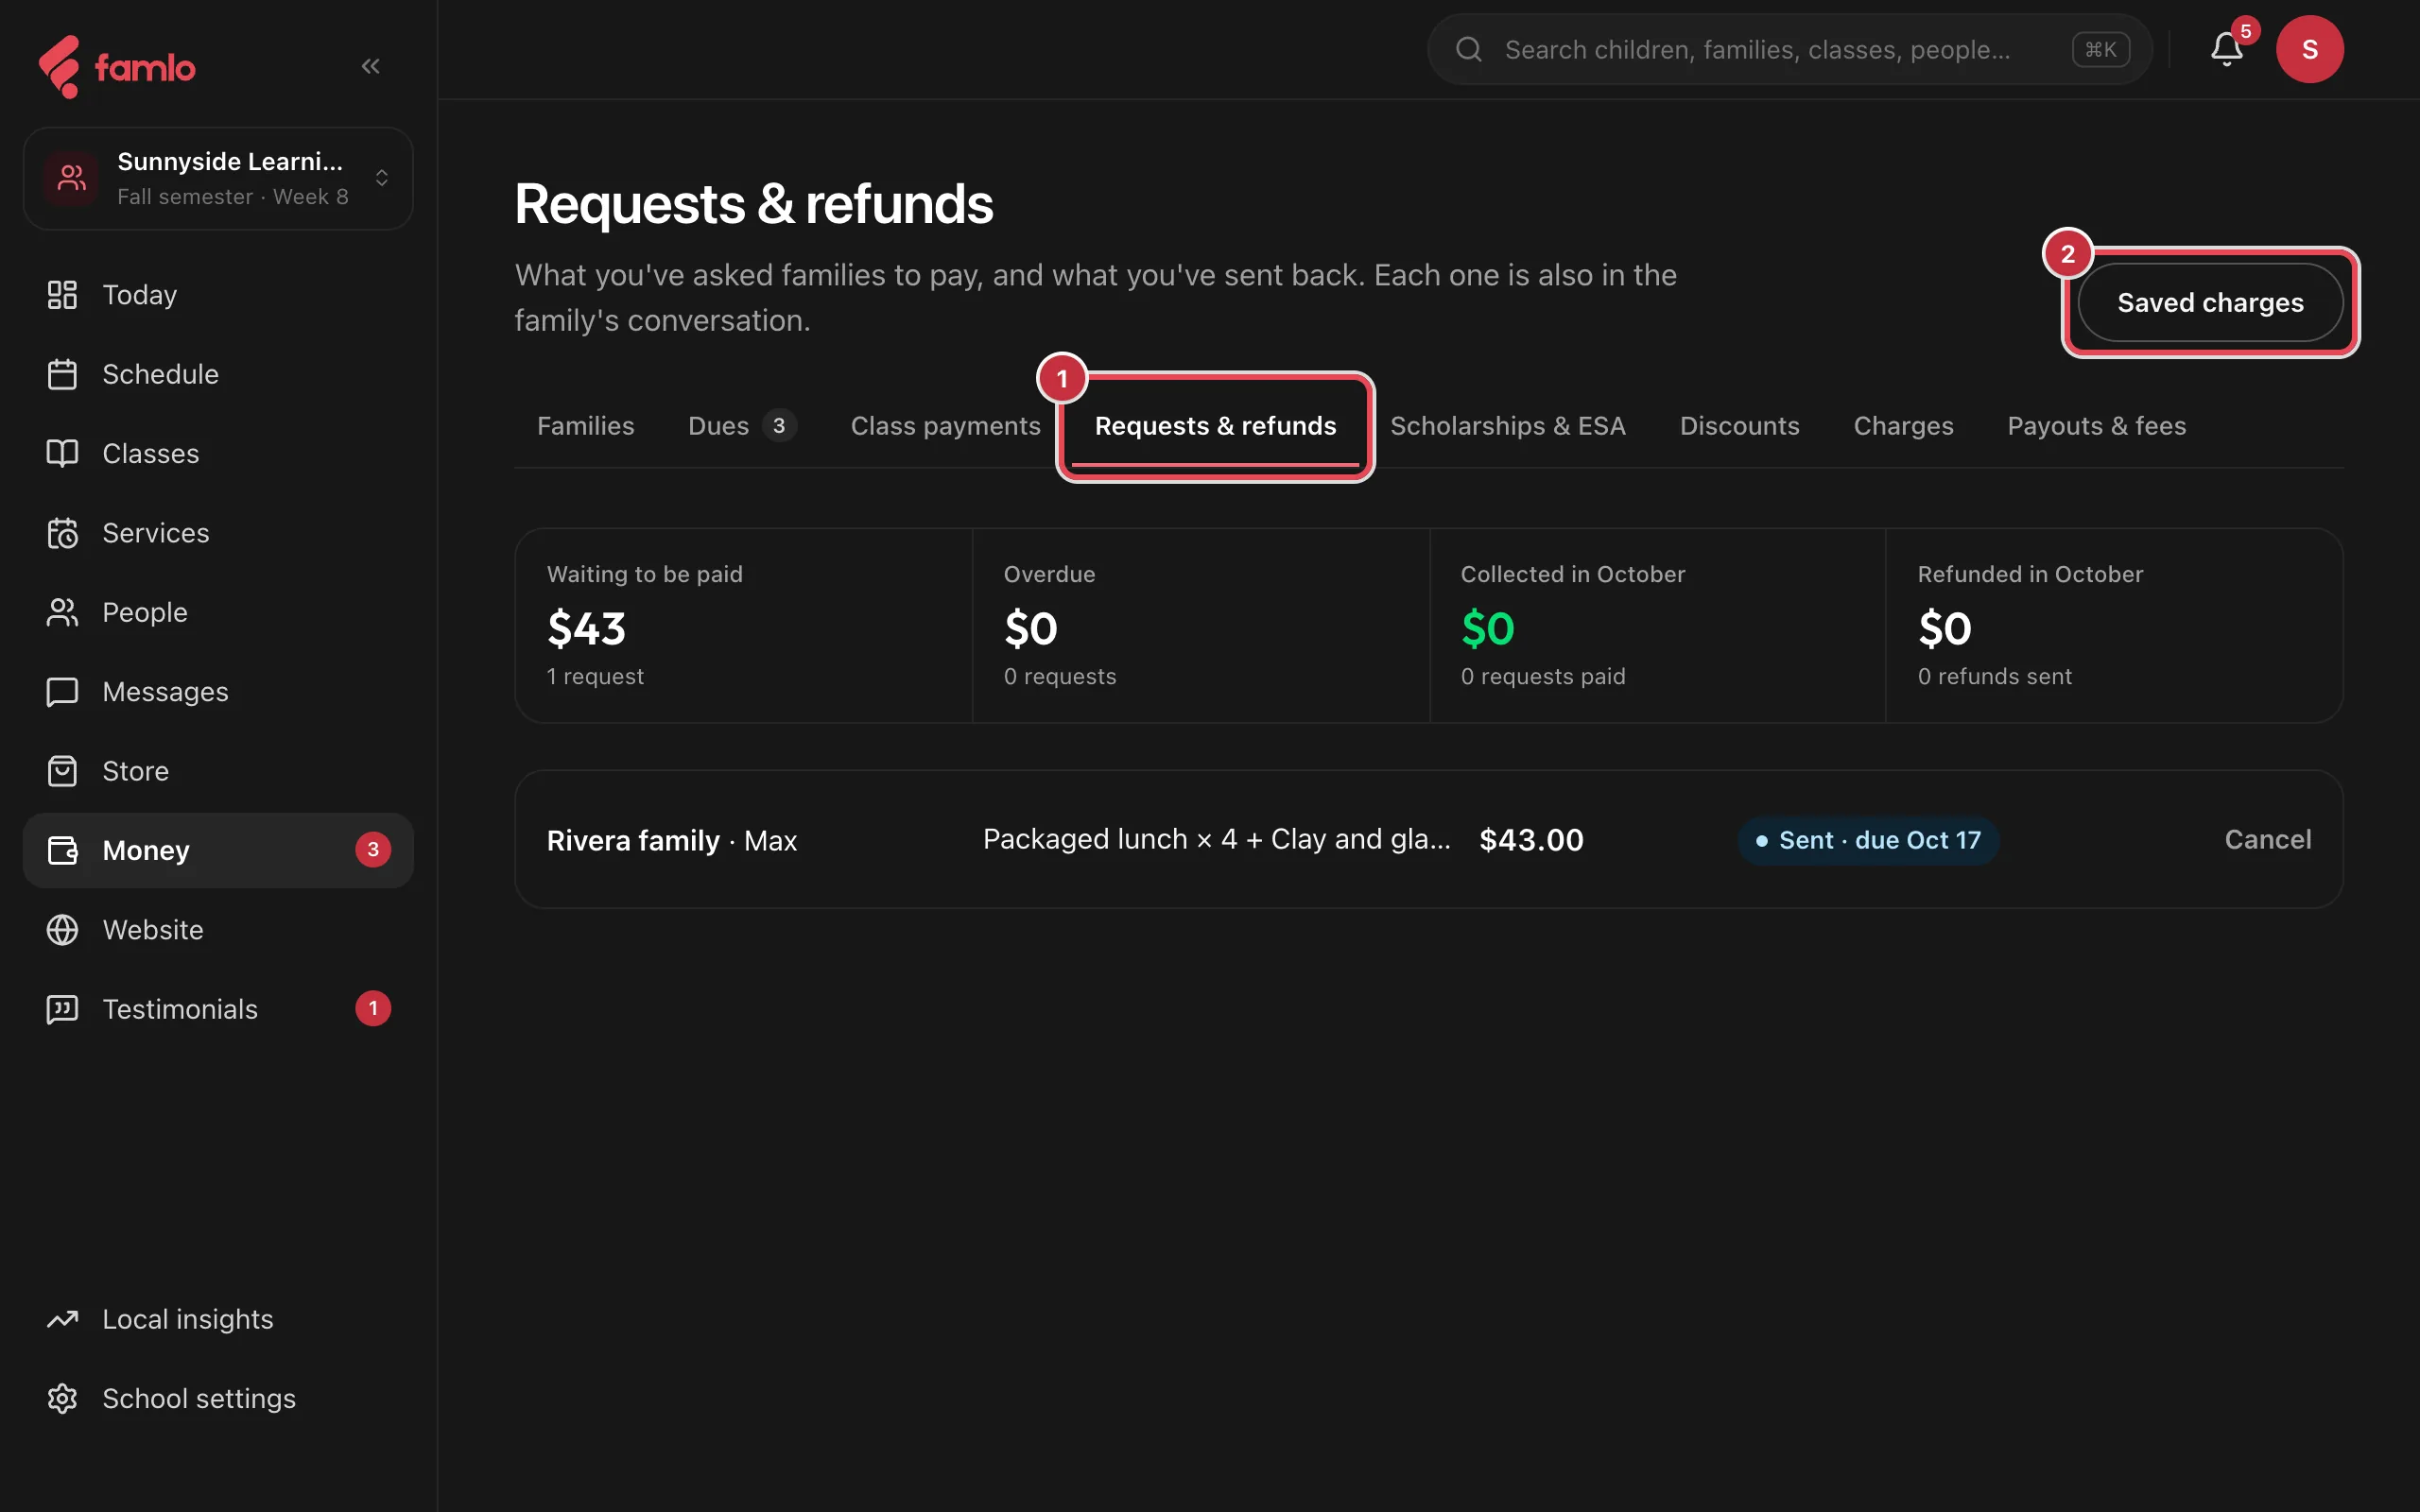Switch to the Families tab
Viewport: 2420px width, 1512px height.
pos(586,426)
